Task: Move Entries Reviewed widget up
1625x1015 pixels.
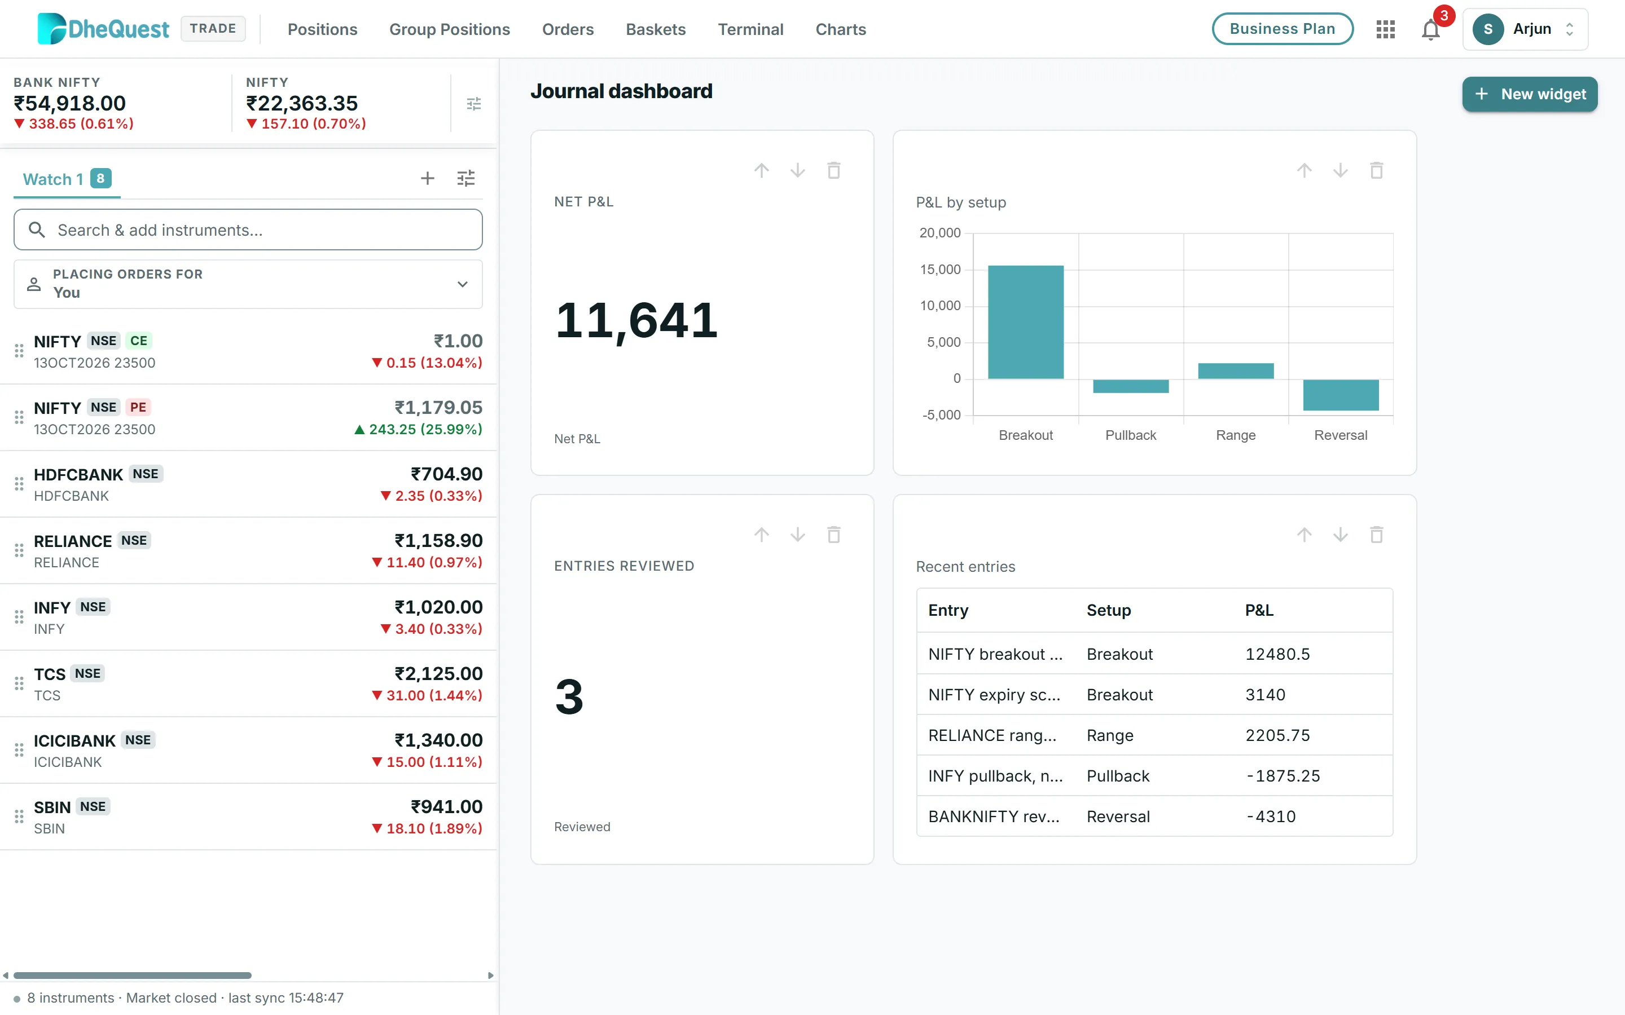Action: click(762, 535)
